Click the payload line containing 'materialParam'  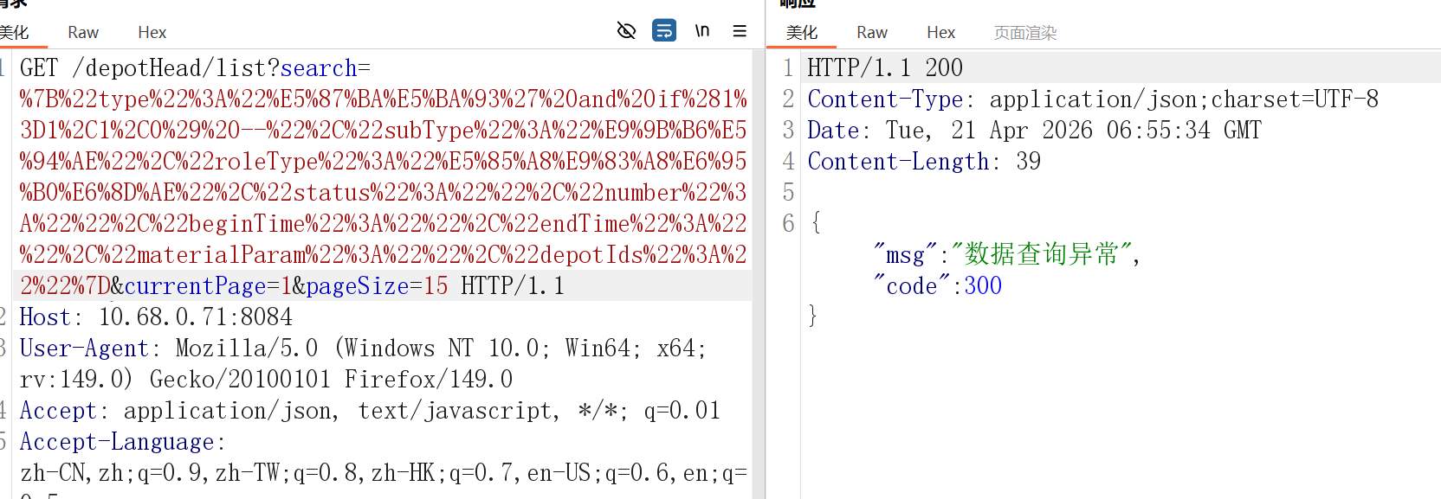[384, 254]
